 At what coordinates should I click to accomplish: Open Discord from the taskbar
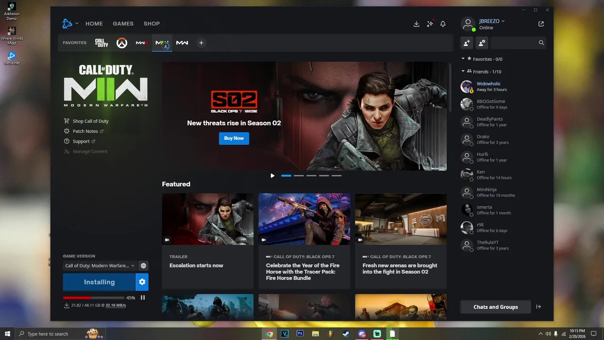(x=361, y=333)
